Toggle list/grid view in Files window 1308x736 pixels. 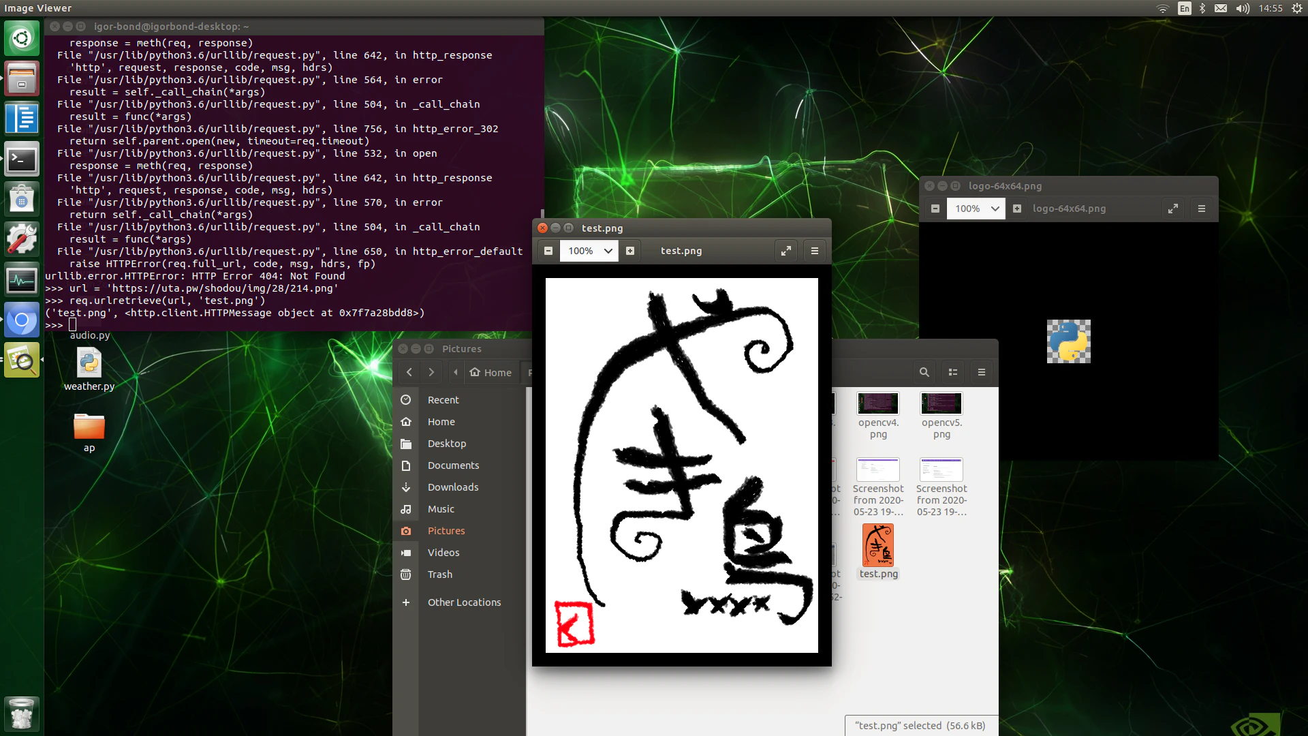[953, 372]
